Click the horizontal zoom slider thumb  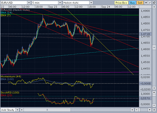click(140, 110)
